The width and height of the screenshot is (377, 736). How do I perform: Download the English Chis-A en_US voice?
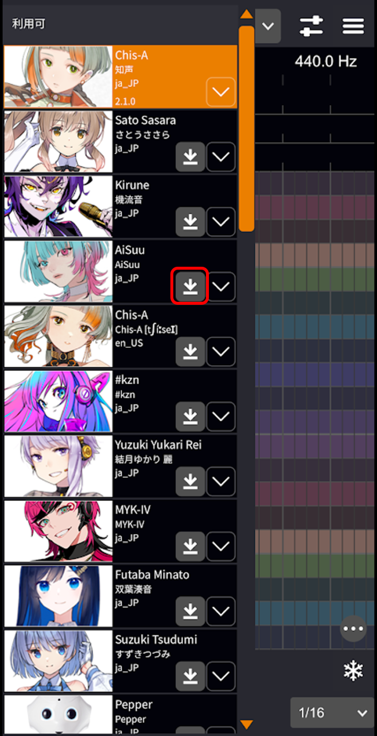coord(190,351)
